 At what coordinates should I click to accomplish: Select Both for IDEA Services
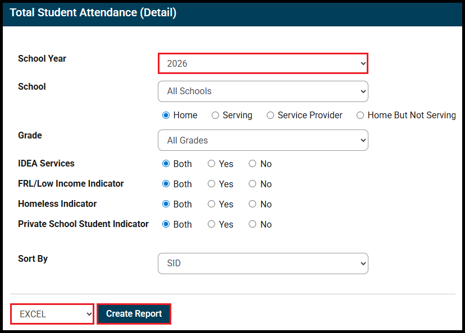pos(166,164)
